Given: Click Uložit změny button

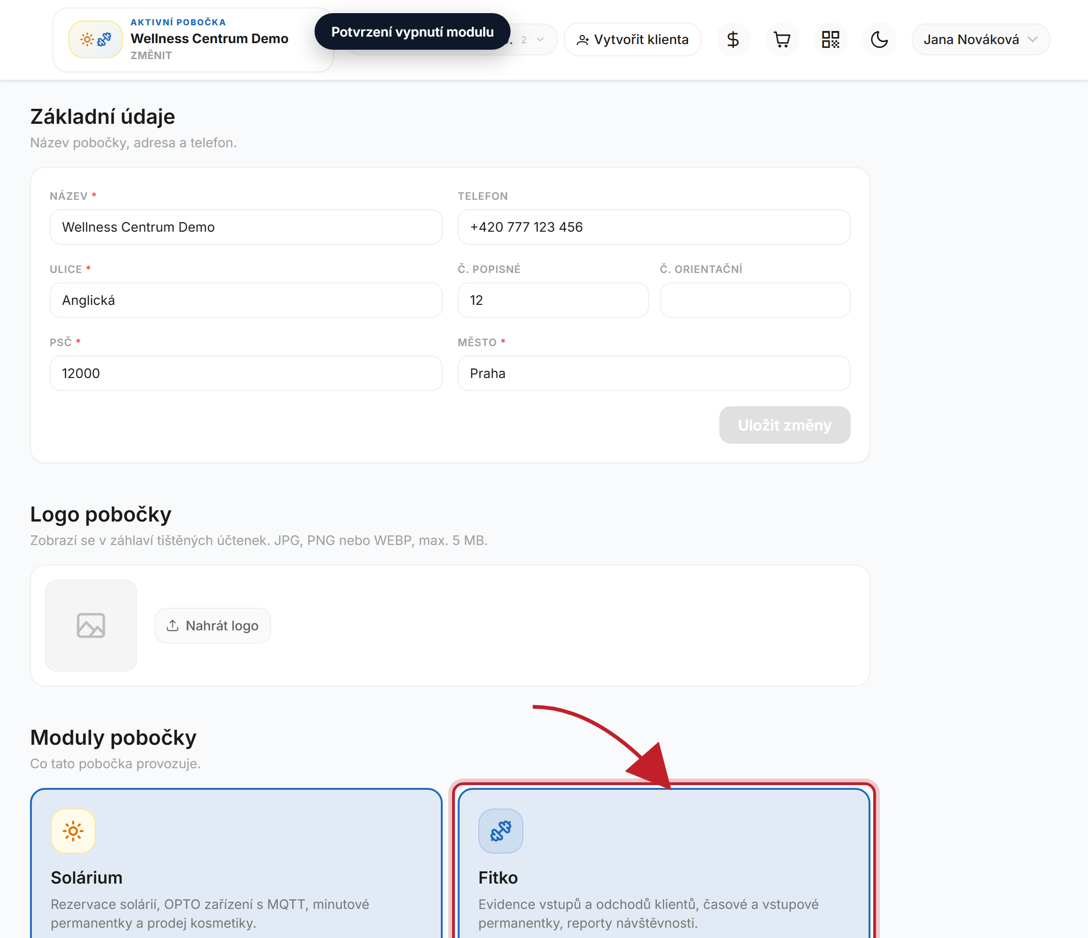Looking at the screenshot, I should [x=785, y=425].
